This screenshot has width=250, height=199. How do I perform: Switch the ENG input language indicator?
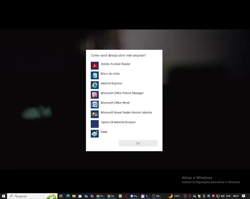(228, 196)
